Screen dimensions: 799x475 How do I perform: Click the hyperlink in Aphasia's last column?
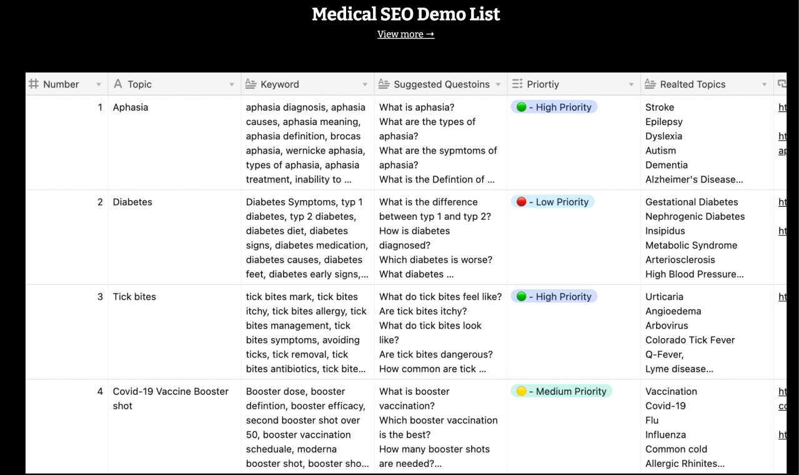[x=783, y=107]
